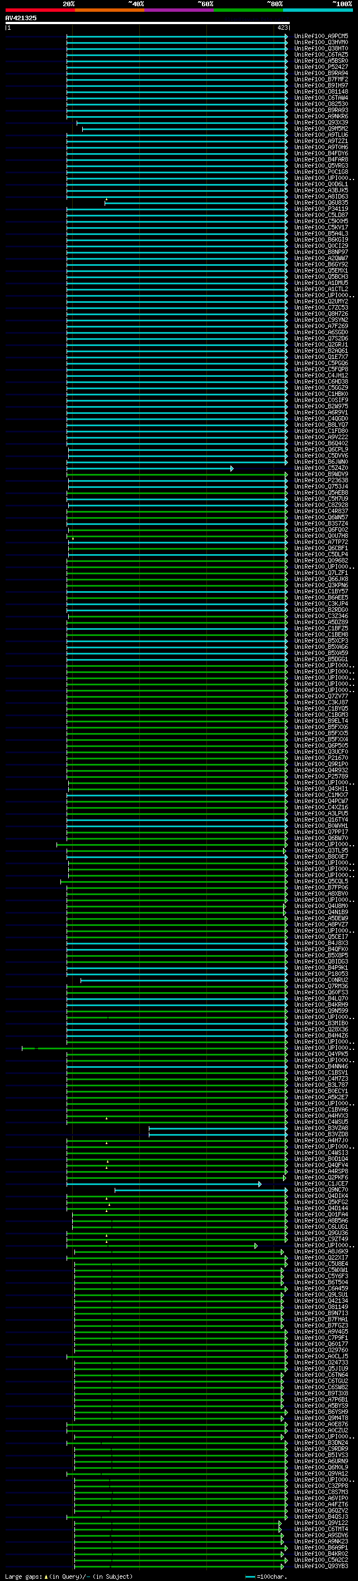Select label UniRef100_P21670
358x1581 pixels.
click(321, 758)
